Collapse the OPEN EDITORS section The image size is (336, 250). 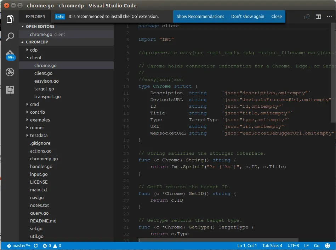pyautogui.click(x=40, y=26)
